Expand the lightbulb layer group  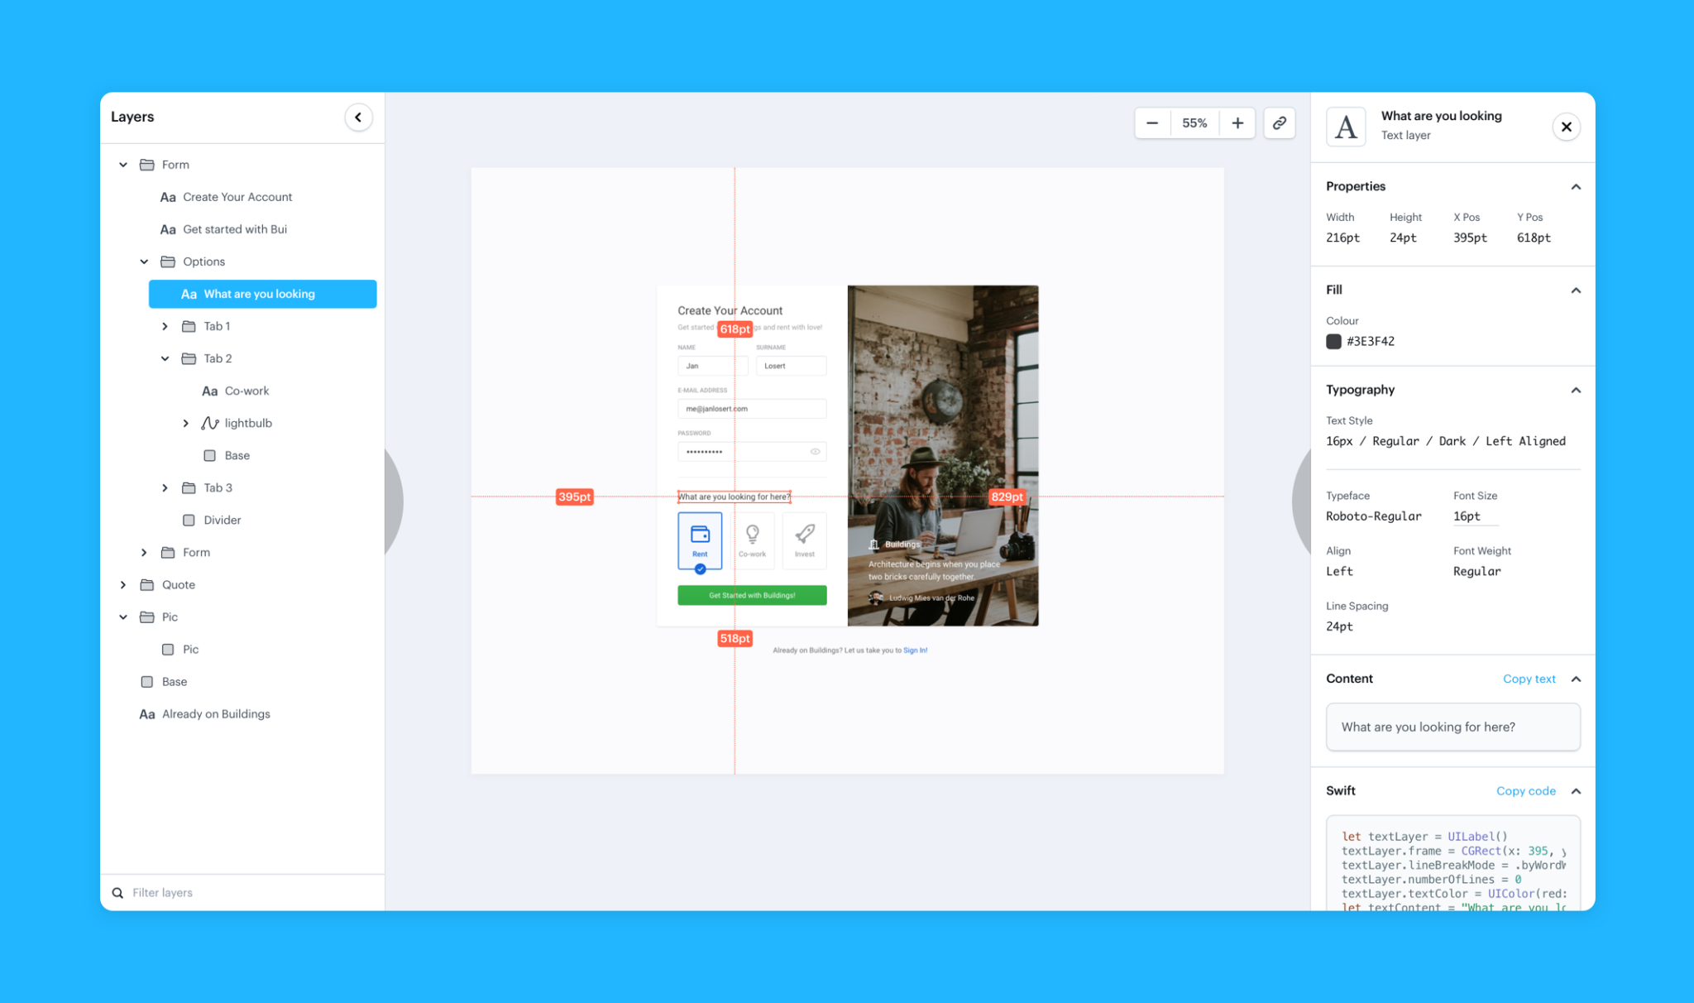185,423
